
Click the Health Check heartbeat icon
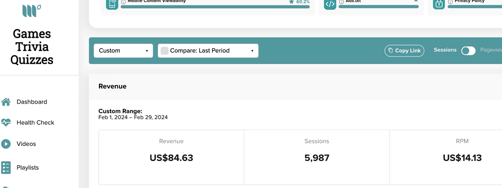coord(6,122)
